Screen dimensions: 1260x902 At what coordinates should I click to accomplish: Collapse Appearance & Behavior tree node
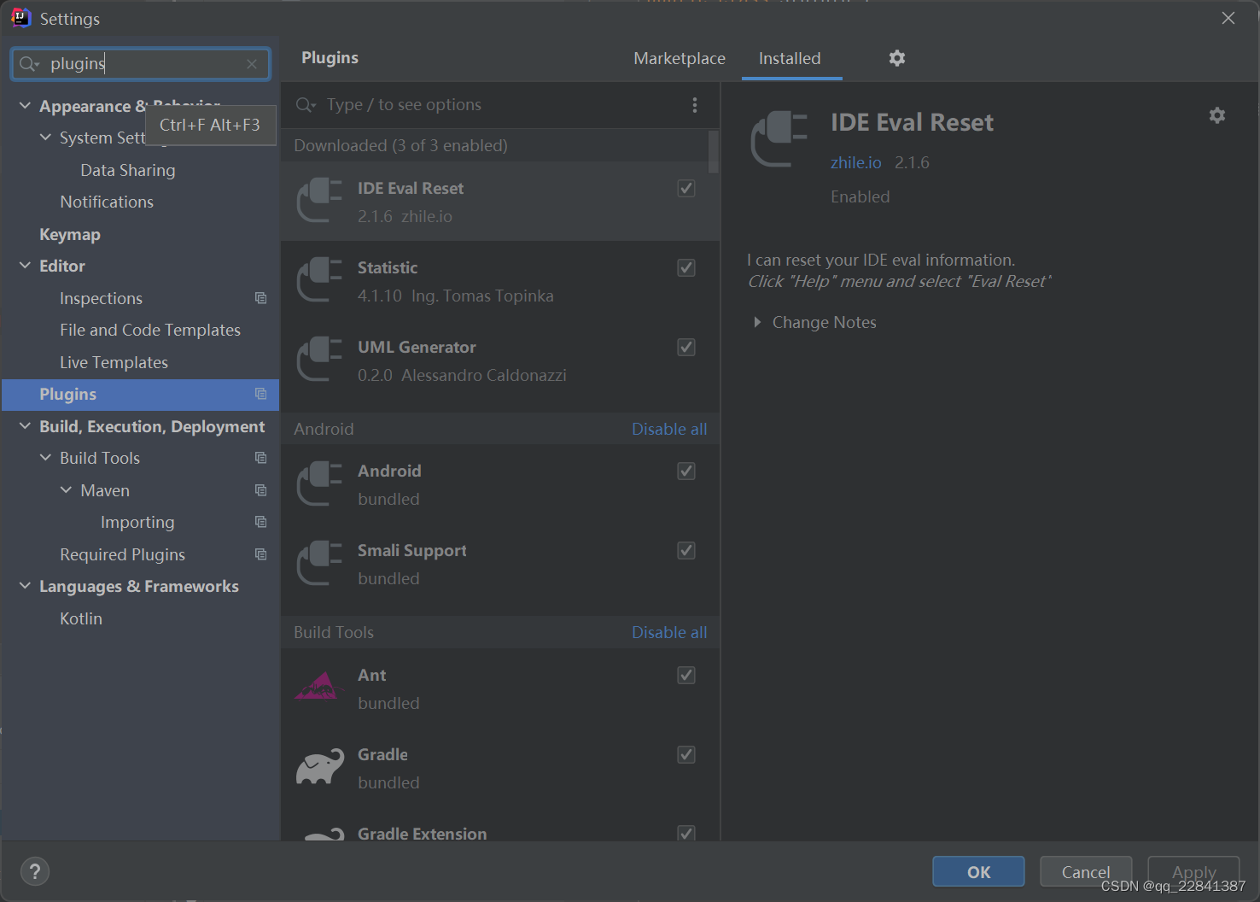tap(25, 106)
